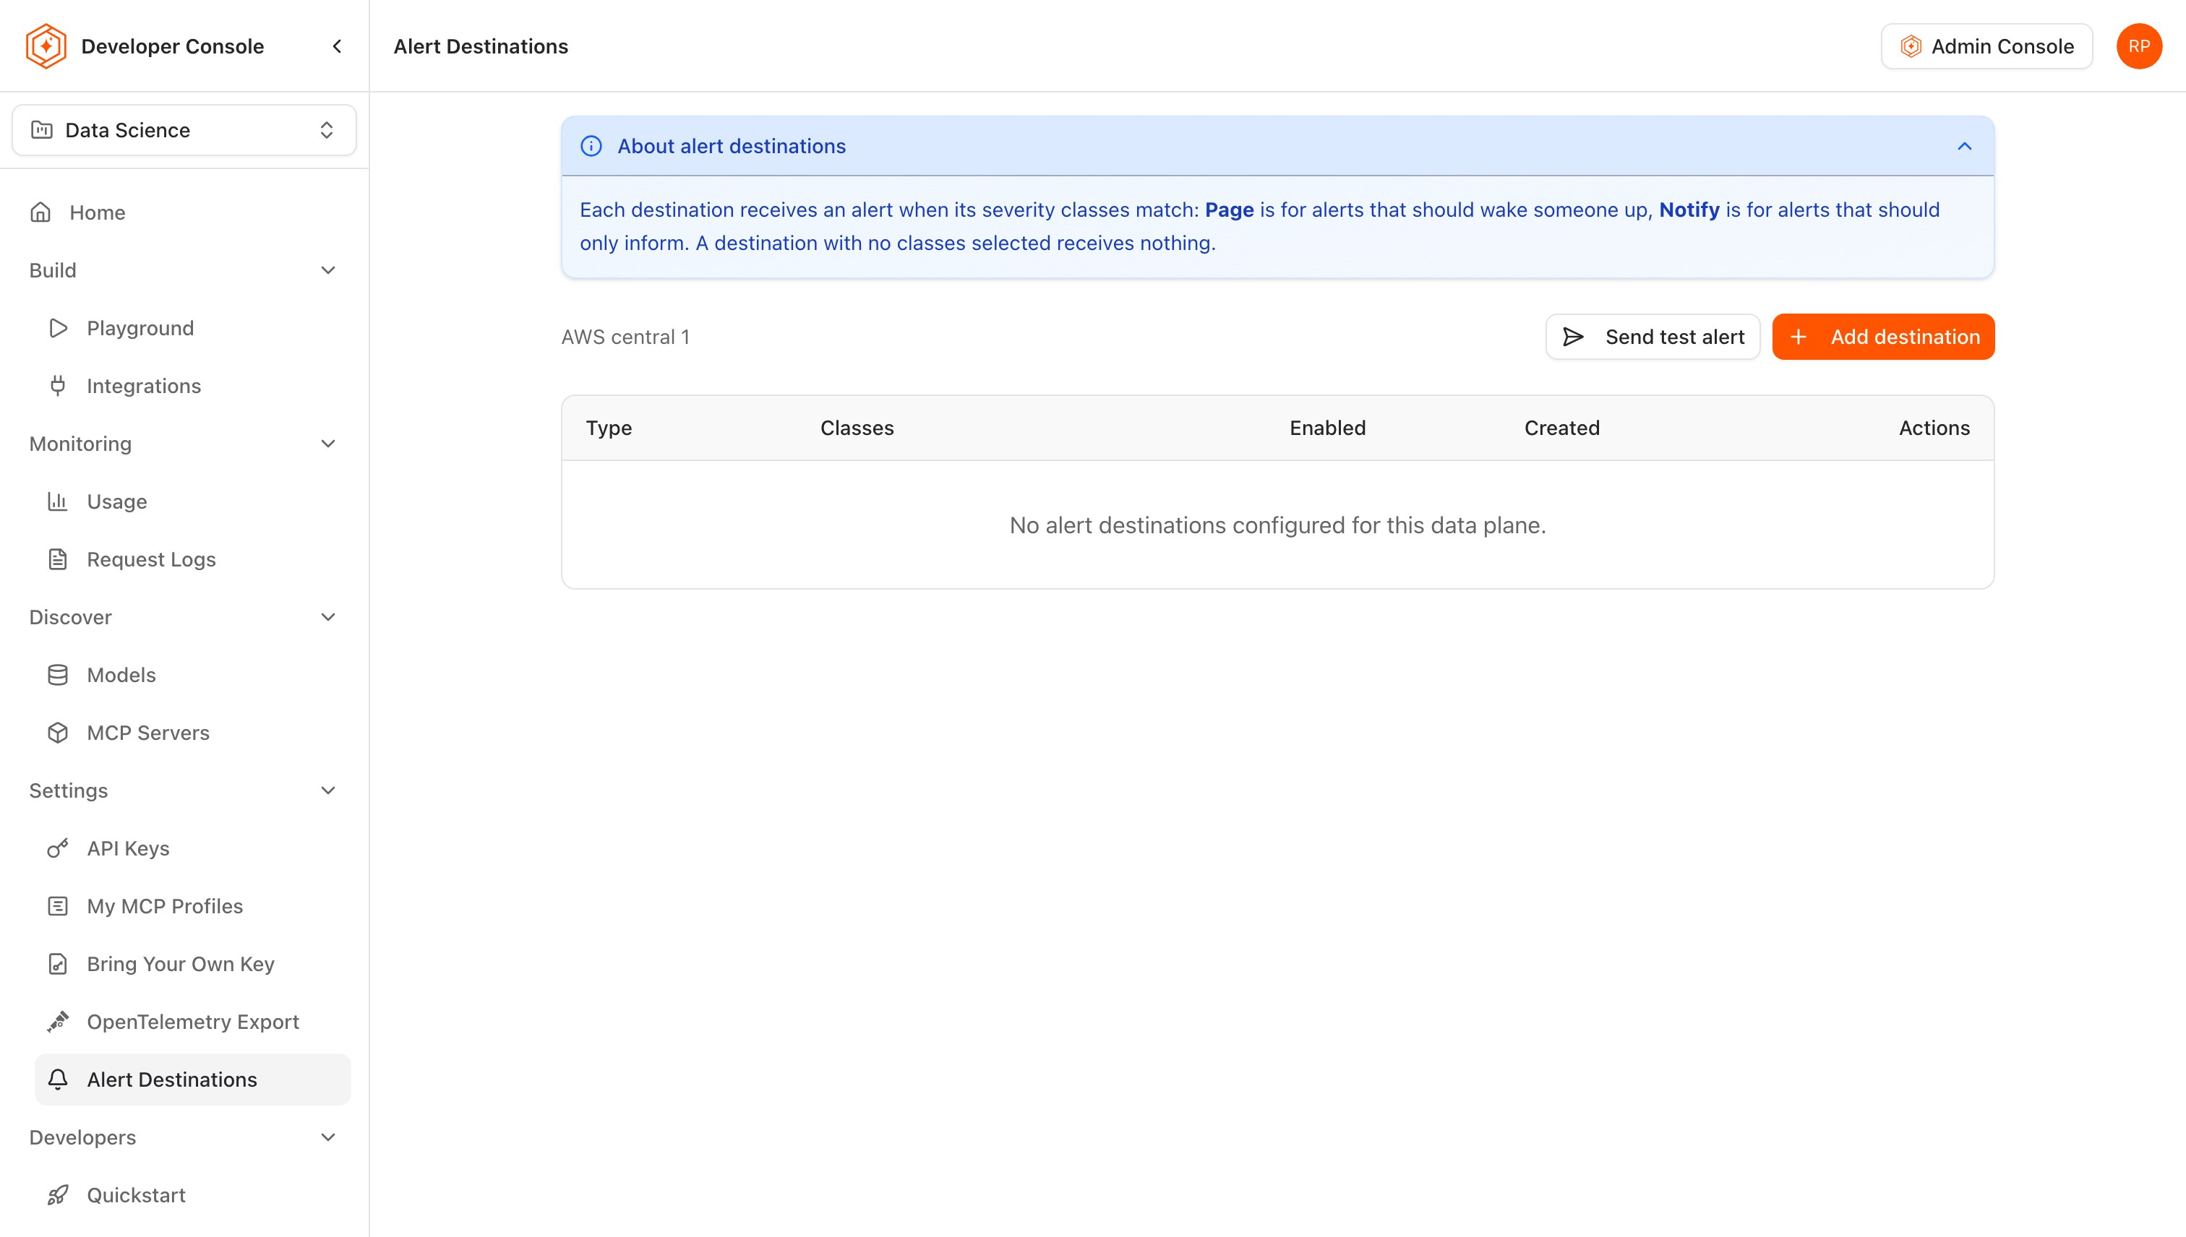
Task: Open the API Keys settings page
Action: [x=193, y=848]
